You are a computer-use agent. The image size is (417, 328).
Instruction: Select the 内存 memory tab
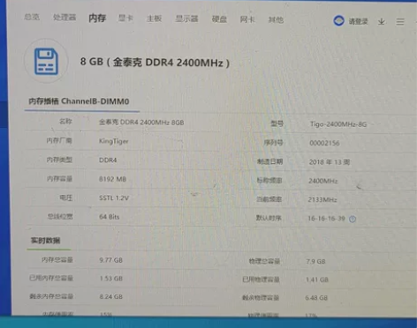coord(97,19)
